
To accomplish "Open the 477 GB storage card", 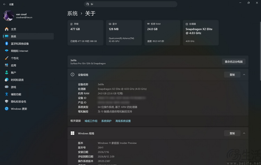I will [85, 33].
